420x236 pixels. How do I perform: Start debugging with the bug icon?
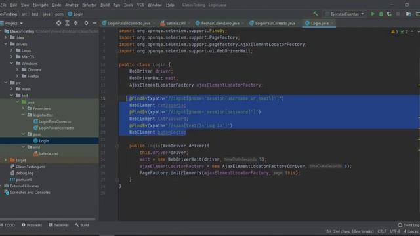(x=381, y=14)
